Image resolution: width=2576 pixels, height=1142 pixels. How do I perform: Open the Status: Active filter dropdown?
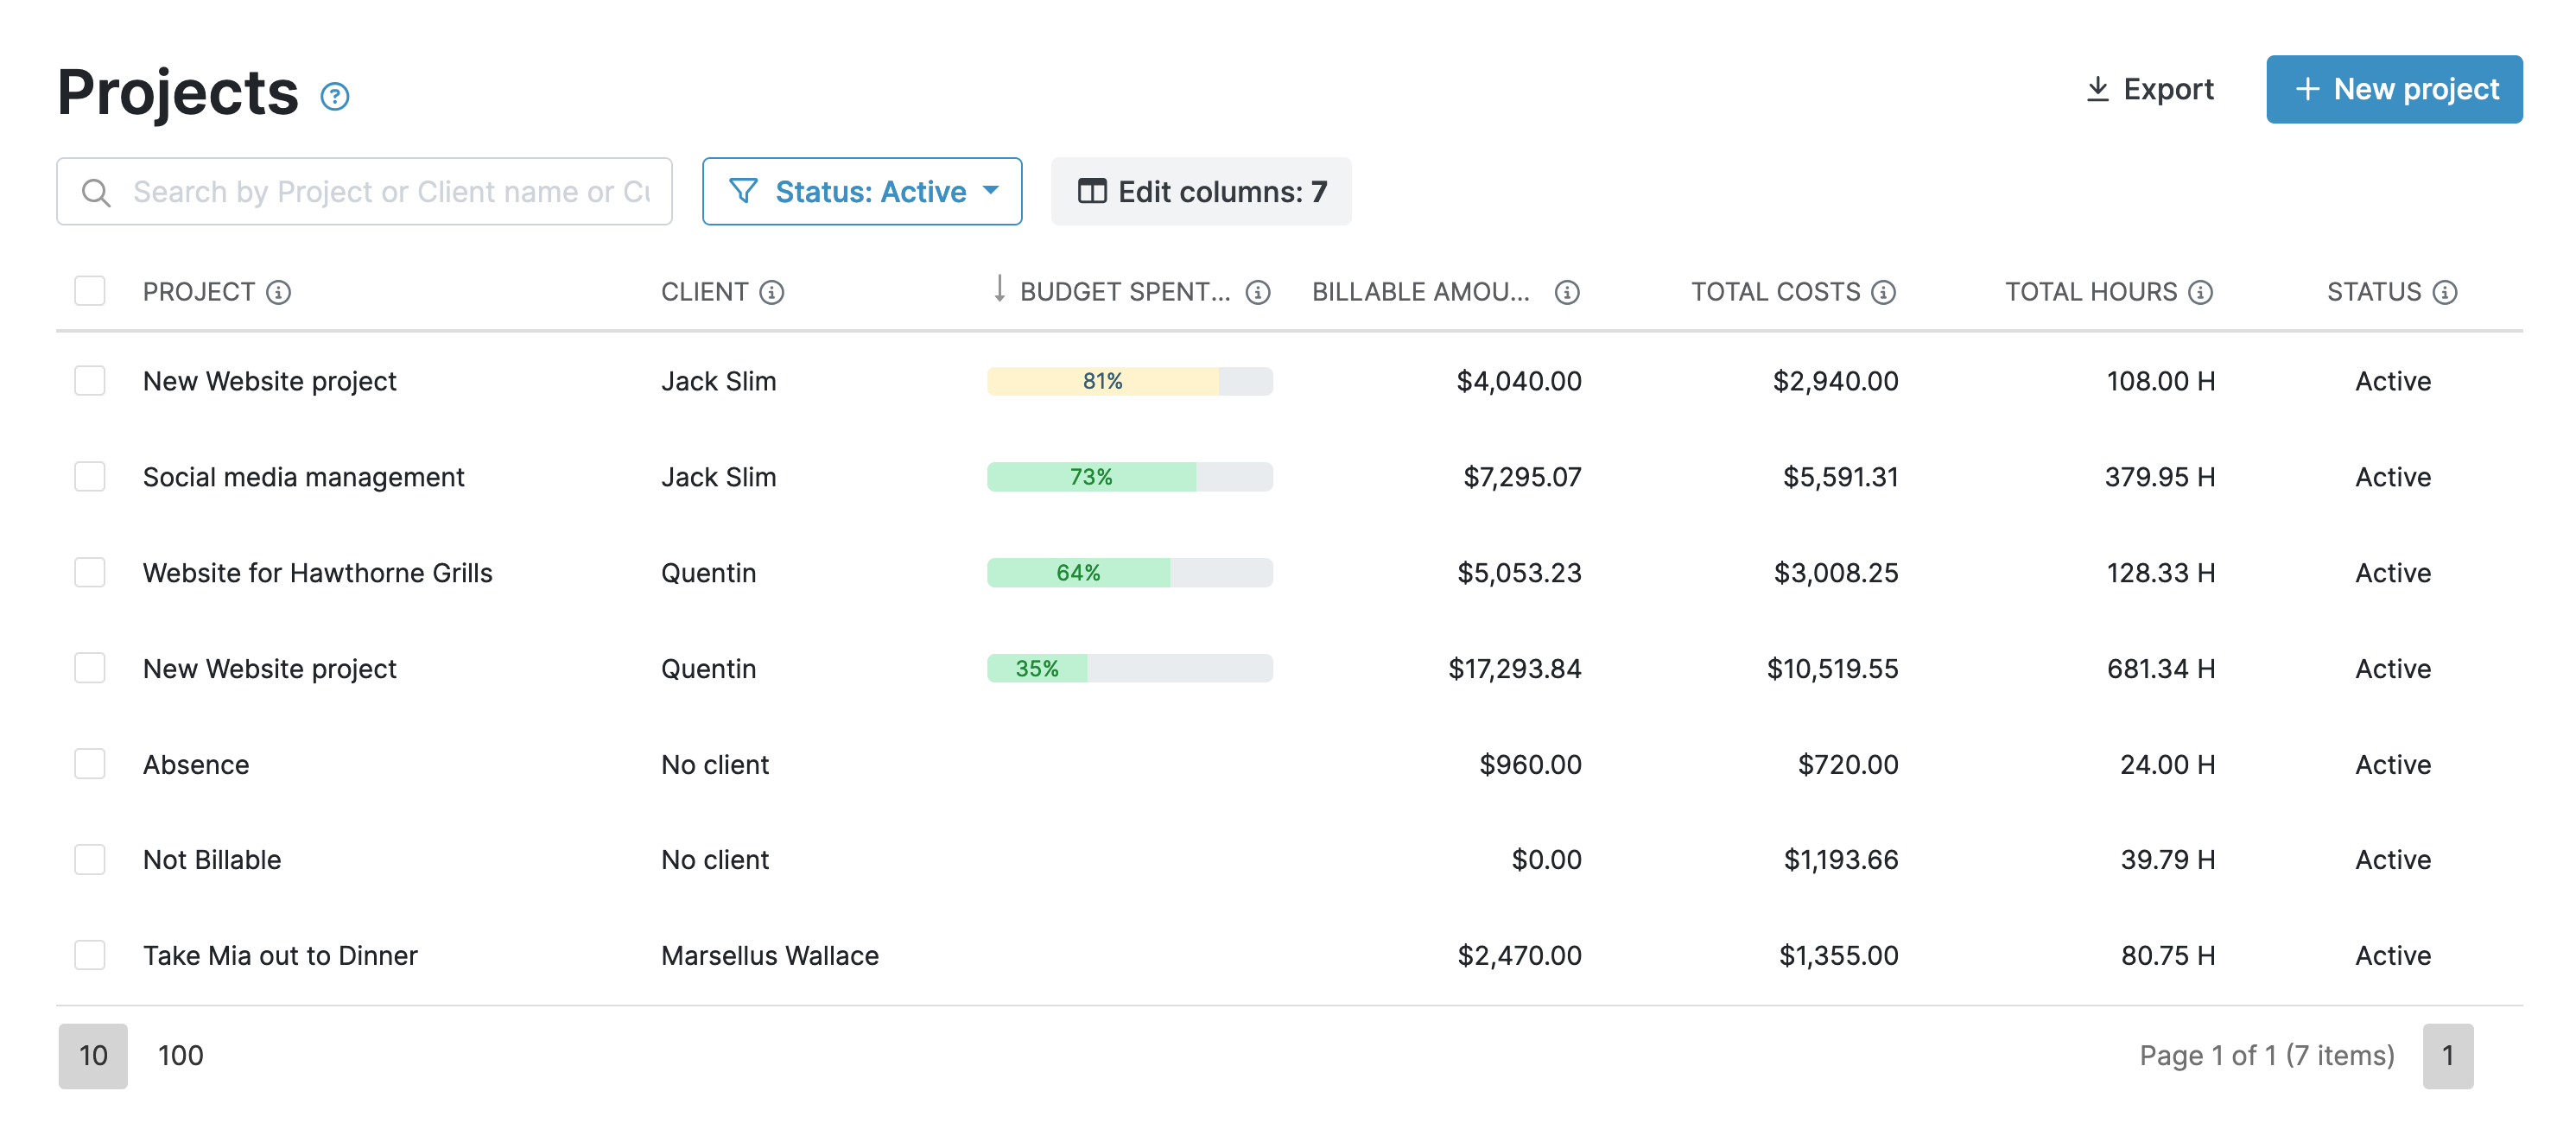[861, 191]
